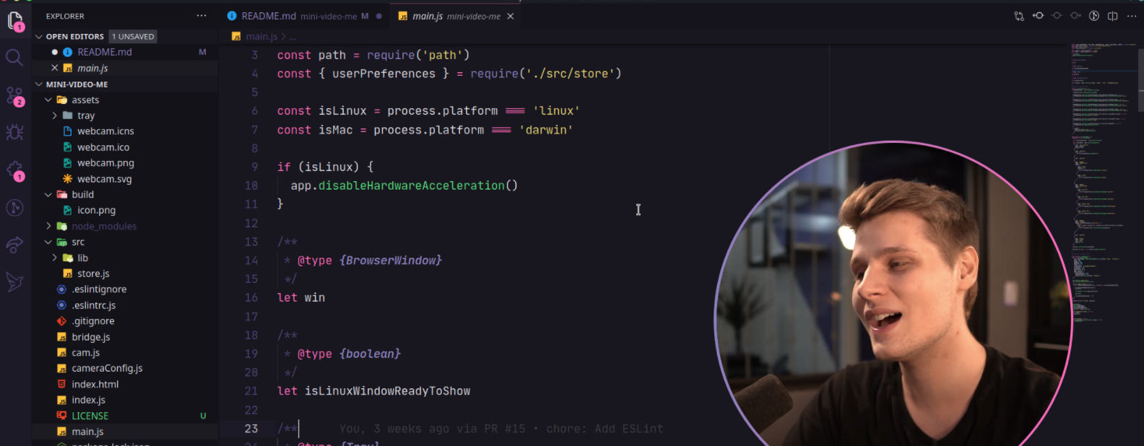The height and width of the screenshot is (446, 1144).
Task: Open editor more actions ellipsis at top right
Action: (x=1132, y=16)
